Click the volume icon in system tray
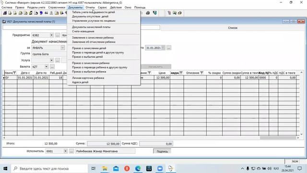The image size is (307, 173). coord(270,169)
